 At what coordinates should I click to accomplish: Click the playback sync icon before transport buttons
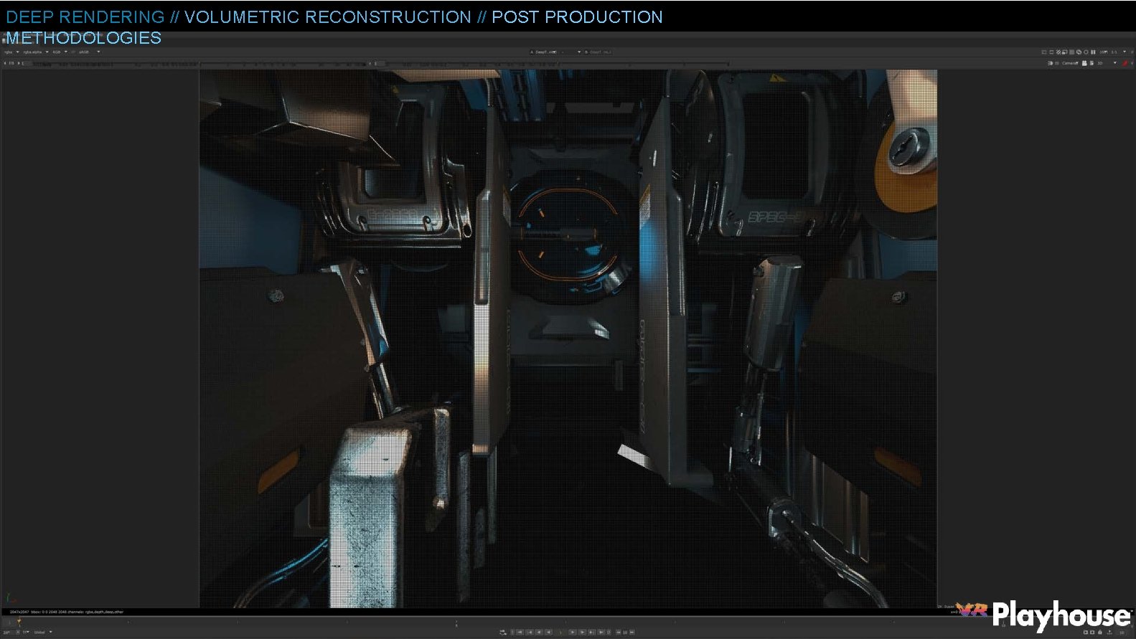[503, 632]
